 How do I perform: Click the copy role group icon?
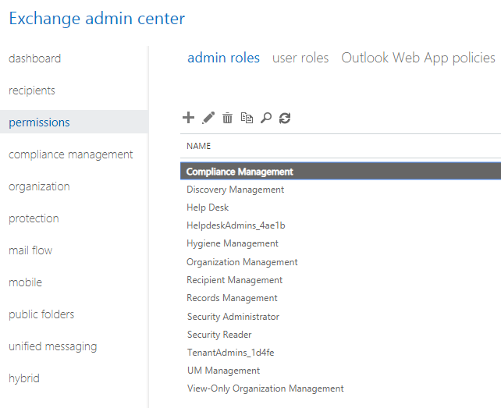247,118
